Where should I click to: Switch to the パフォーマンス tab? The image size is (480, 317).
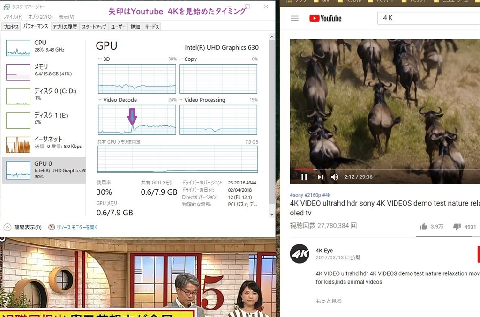(36, 26)
